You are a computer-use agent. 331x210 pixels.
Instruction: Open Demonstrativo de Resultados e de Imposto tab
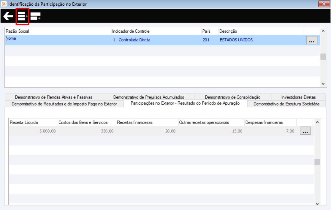pyautogui.click(x=64, y=104)
